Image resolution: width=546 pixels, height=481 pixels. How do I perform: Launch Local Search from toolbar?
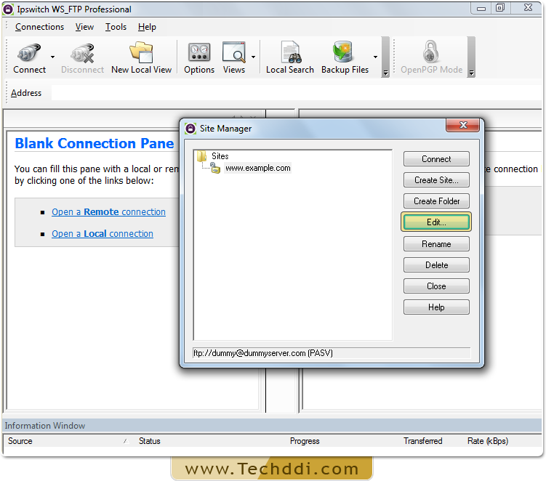[x=289, y=57]
